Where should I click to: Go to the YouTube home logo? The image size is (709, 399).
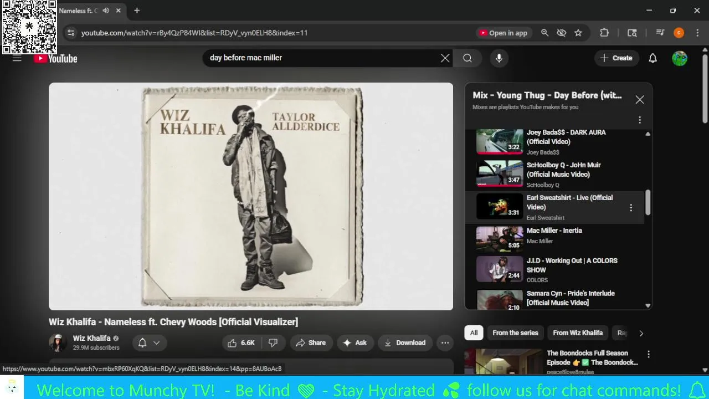point(55,58)
